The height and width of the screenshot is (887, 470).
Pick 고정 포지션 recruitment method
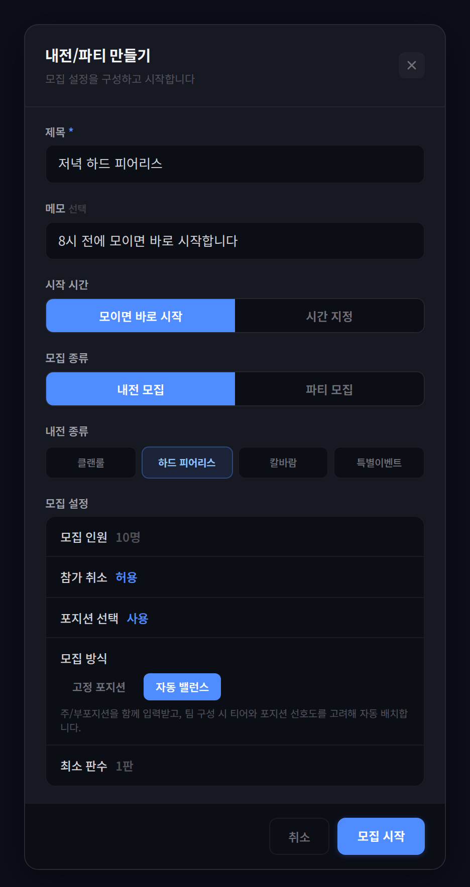(99, 687)
